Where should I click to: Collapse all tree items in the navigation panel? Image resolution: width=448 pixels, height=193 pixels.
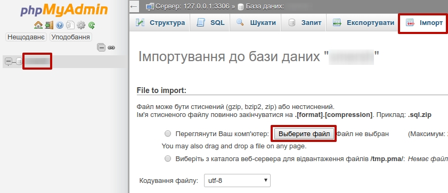[x=101, y=47]
